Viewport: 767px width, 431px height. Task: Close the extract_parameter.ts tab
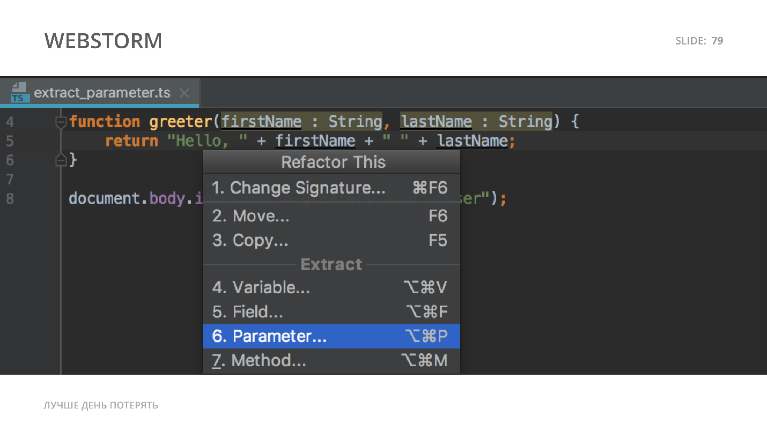click(185, 93)
